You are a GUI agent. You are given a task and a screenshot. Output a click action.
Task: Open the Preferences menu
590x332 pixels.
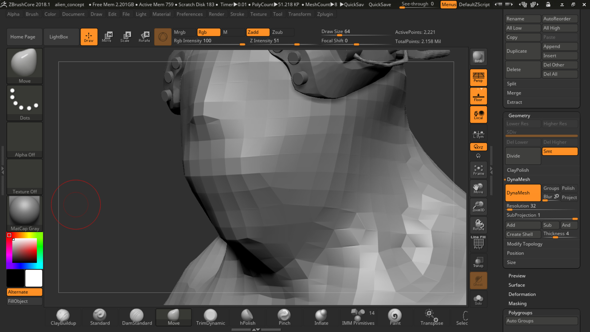pos(190,14)
